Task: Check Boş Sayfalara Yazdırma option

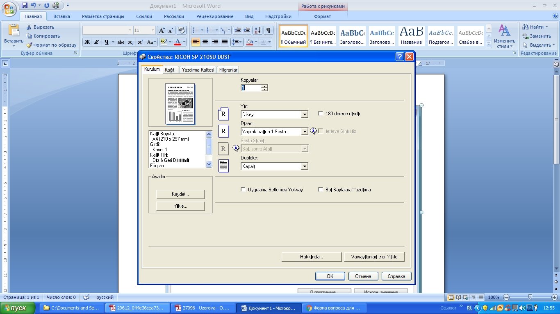Action: coord(321,190)
